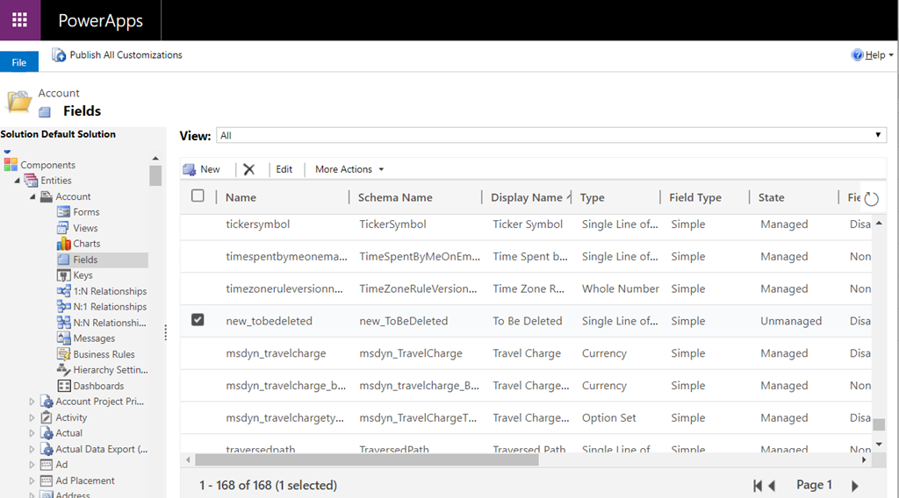Click the Views icon in tree
The height and width of the screenshot is (498, 899).
point(63,228)
